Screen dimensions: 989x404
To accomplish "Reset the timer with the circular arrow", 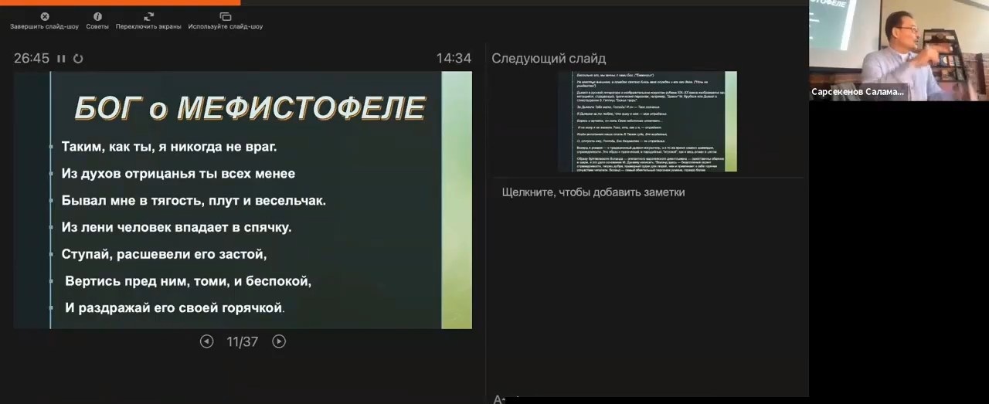I will (78, 59).
